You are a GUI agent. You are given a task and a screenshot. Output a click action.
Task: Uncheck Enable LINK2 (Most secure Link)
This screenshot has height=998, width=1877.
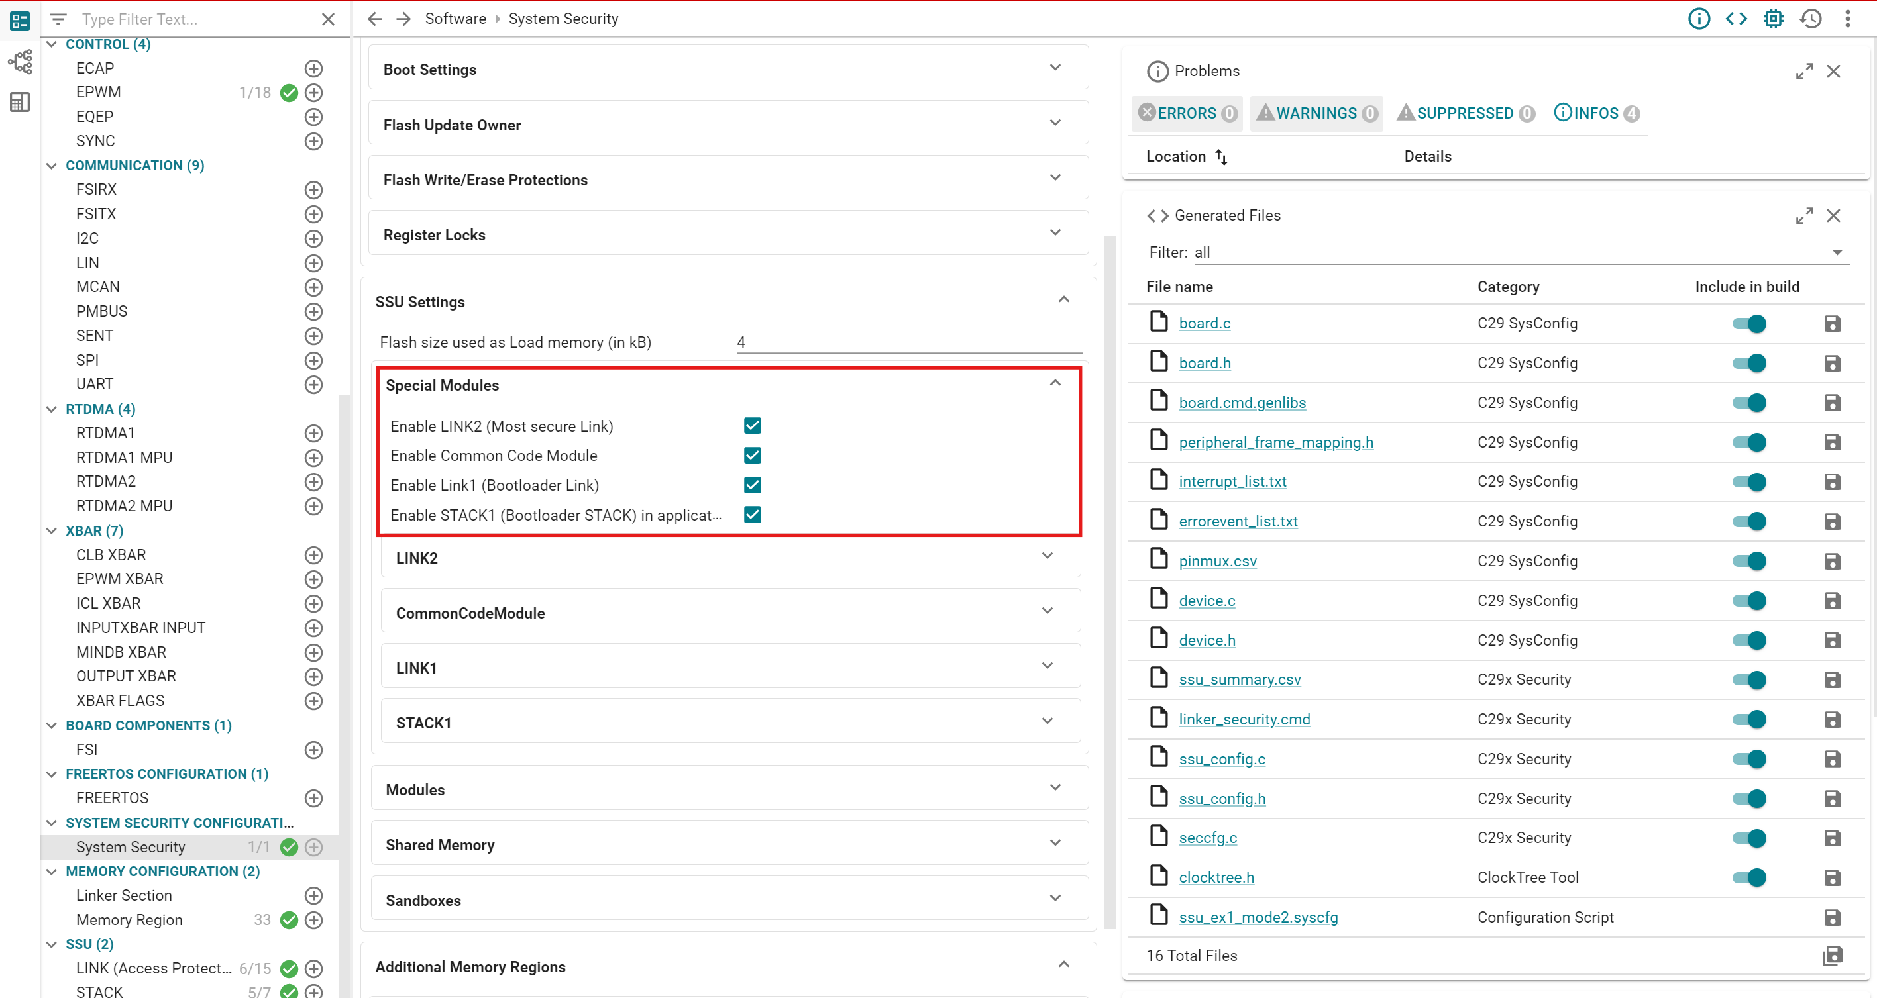(752, 425)
